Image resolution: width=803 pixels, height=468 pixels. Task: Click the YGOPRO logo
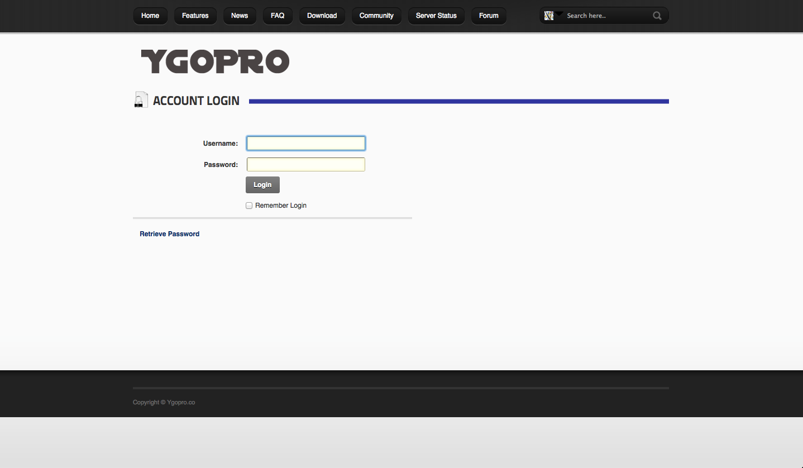[215, 61]
